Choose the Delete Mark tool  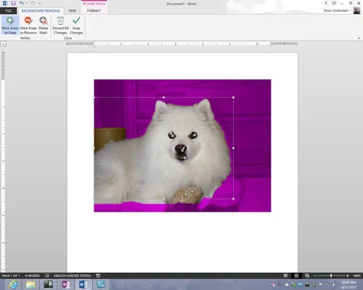44,25
